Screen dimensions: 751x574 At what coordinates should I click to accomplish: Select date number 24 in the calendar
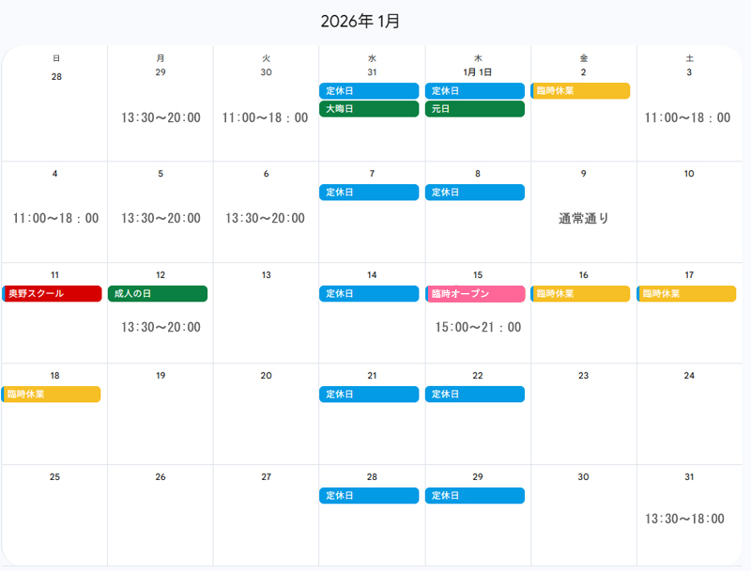pos(689,376)
